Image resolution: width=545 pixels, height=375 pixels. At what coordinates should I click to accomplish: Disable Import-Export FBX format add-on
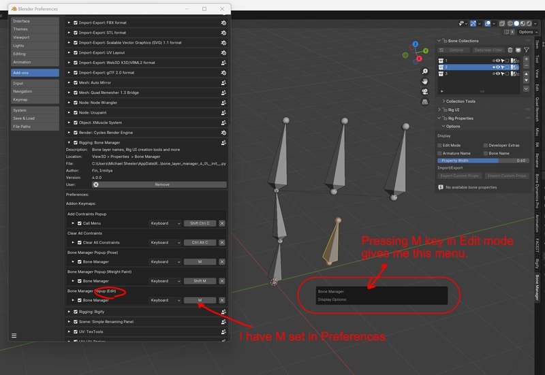click(76, 22)
